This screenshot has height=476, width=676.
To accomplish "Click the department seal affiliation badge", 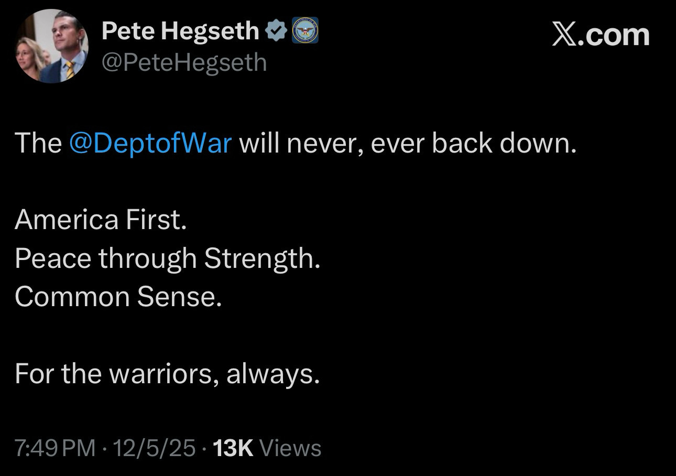I will point(304,31).
